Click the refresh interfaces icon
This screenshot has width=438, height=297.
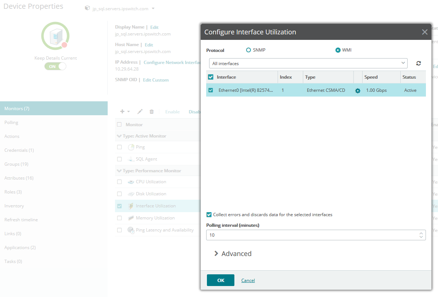tap(419, 63)
